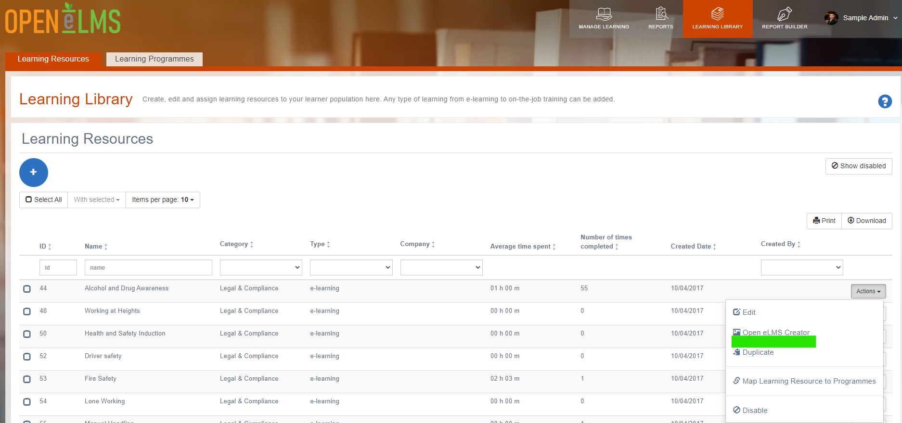This screenshot has height=423, width=902.
Task: Expand the With selected dropdown
Action: tap(97, 200)
